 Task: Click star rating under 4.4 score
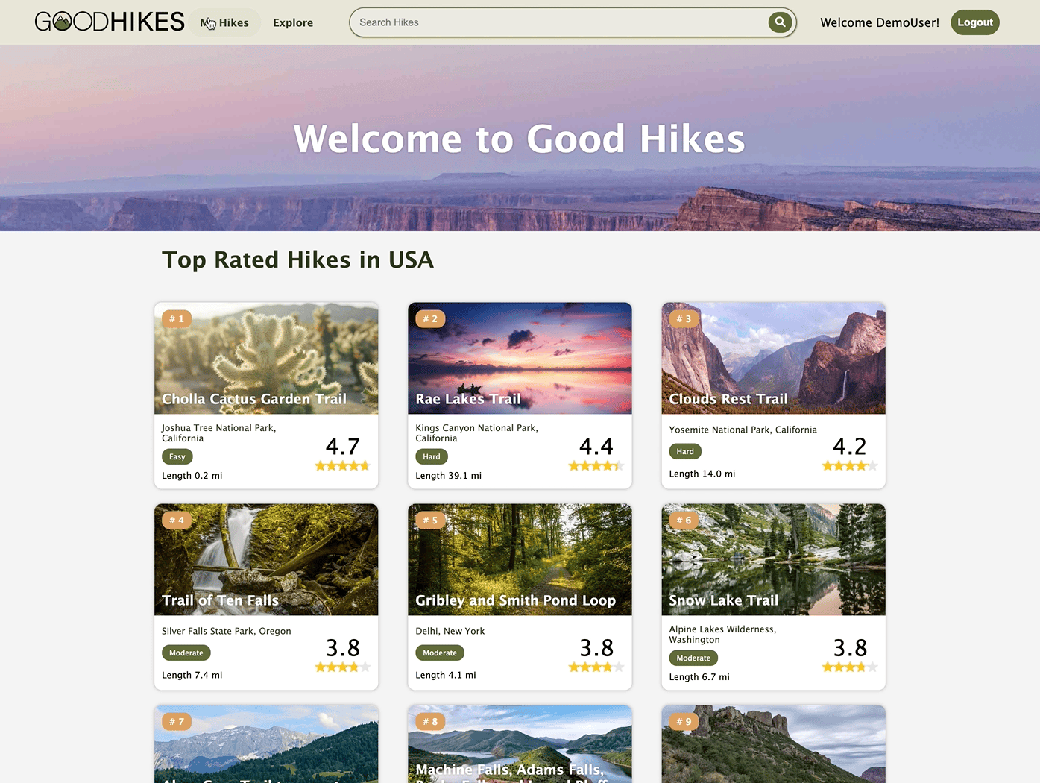point(596,465)
